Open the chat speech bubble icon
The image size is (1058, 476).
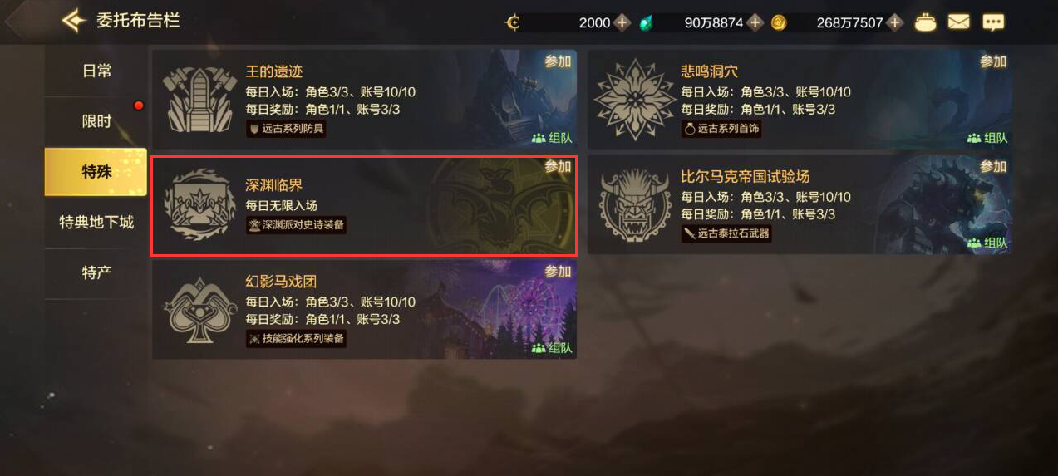[x=993, y=22]
